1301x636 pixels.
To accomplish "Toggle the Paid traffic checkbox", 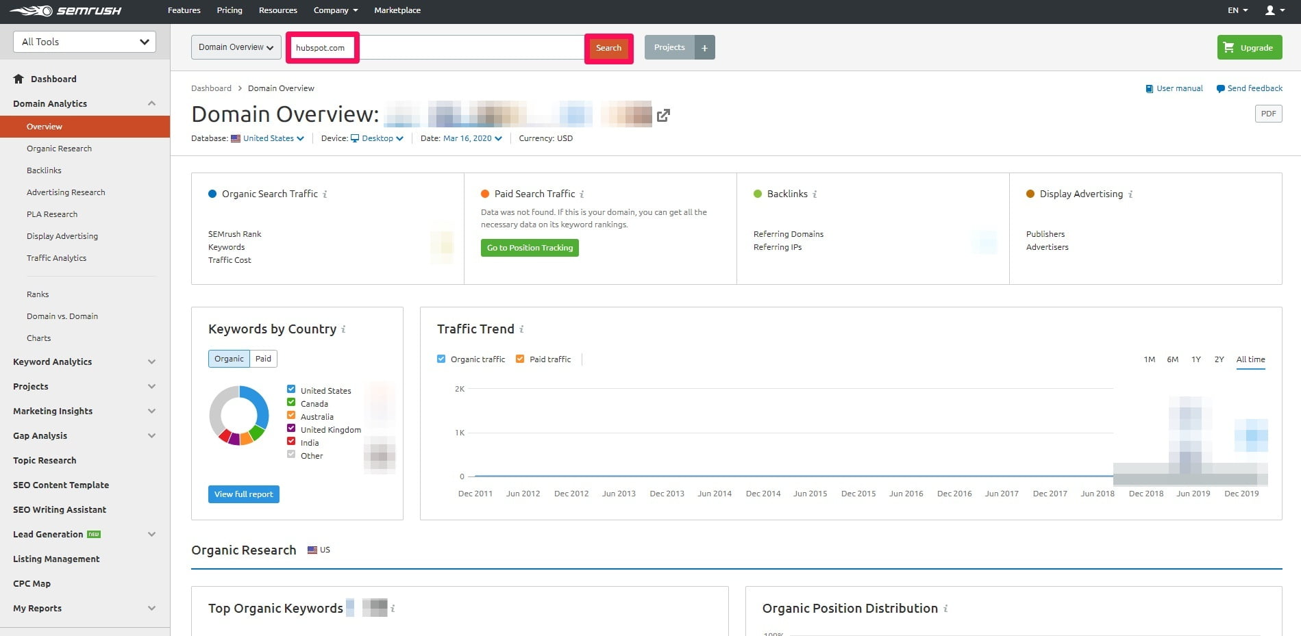I will click(x=520, y=359).
